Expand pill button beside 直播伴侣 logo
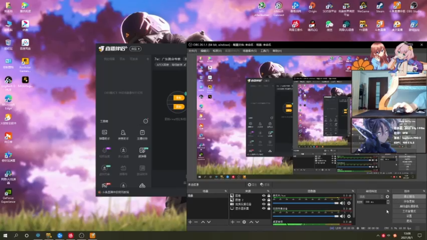Viewport: 427px width, 240px height. pos(136,49)
